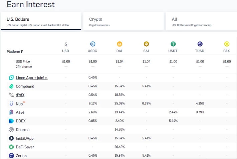This screenshot has width=237, height=159.
Task: Click the USD column header label
Action: coord(66,51)
